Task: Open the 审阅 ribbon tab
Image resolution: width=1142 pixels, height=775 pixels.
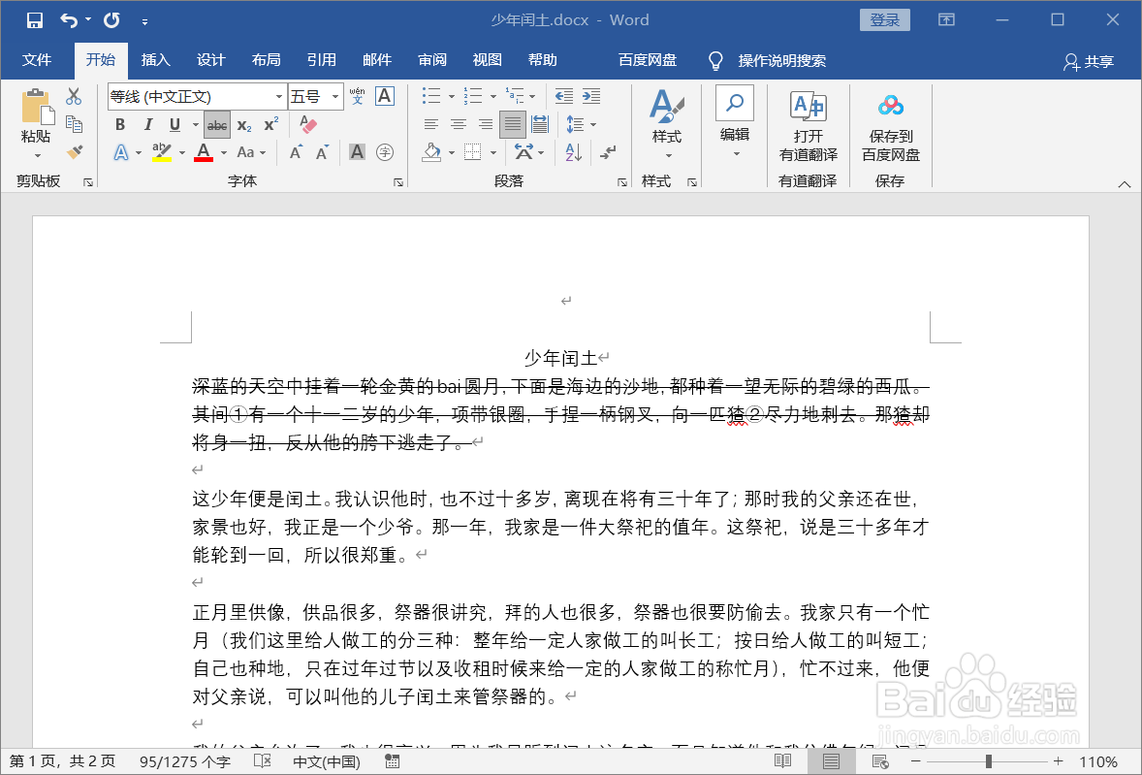Action: (x=432, y=60)
